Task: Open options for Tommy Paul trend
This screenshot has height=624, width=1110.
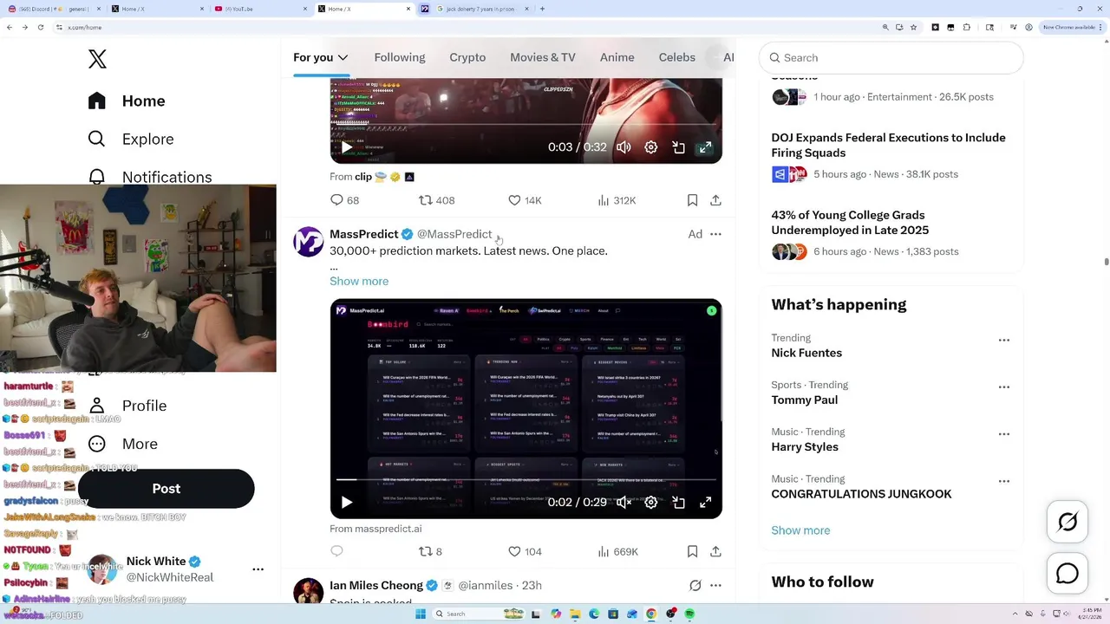Action: pyautogui.click(x=1004, y=387)
